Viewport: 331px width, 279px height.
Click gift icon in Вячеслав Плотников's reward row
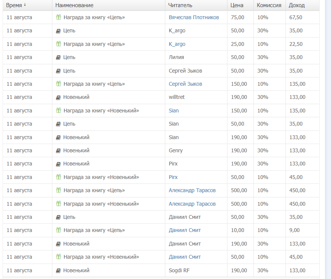coord(58,17)
